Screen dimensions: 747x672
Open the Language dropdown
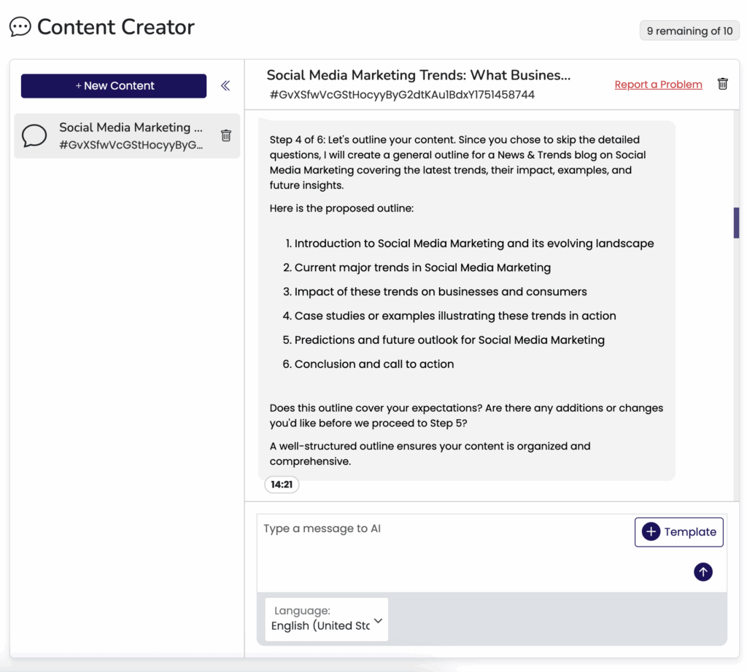click(x=326, y=620)
